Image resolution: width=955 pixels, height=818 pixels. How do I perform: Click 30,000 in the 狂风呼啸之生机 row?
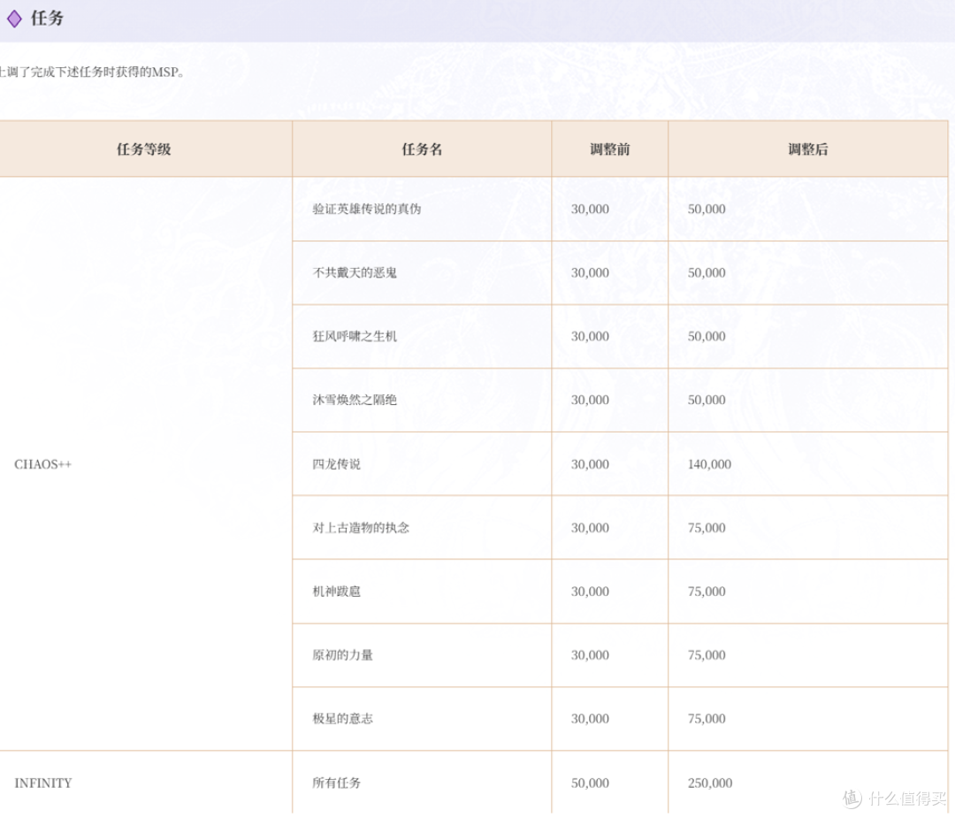(x=590, y=336)
